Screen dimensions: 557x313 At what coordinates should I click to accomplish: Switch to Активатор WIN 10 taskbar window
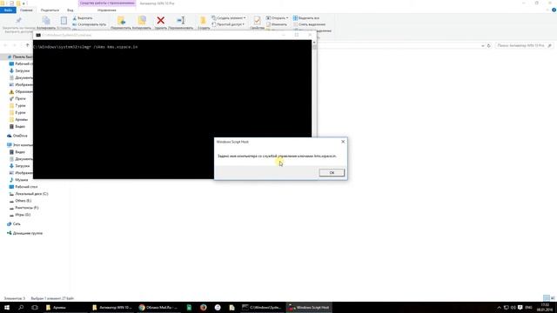[111, 307]
